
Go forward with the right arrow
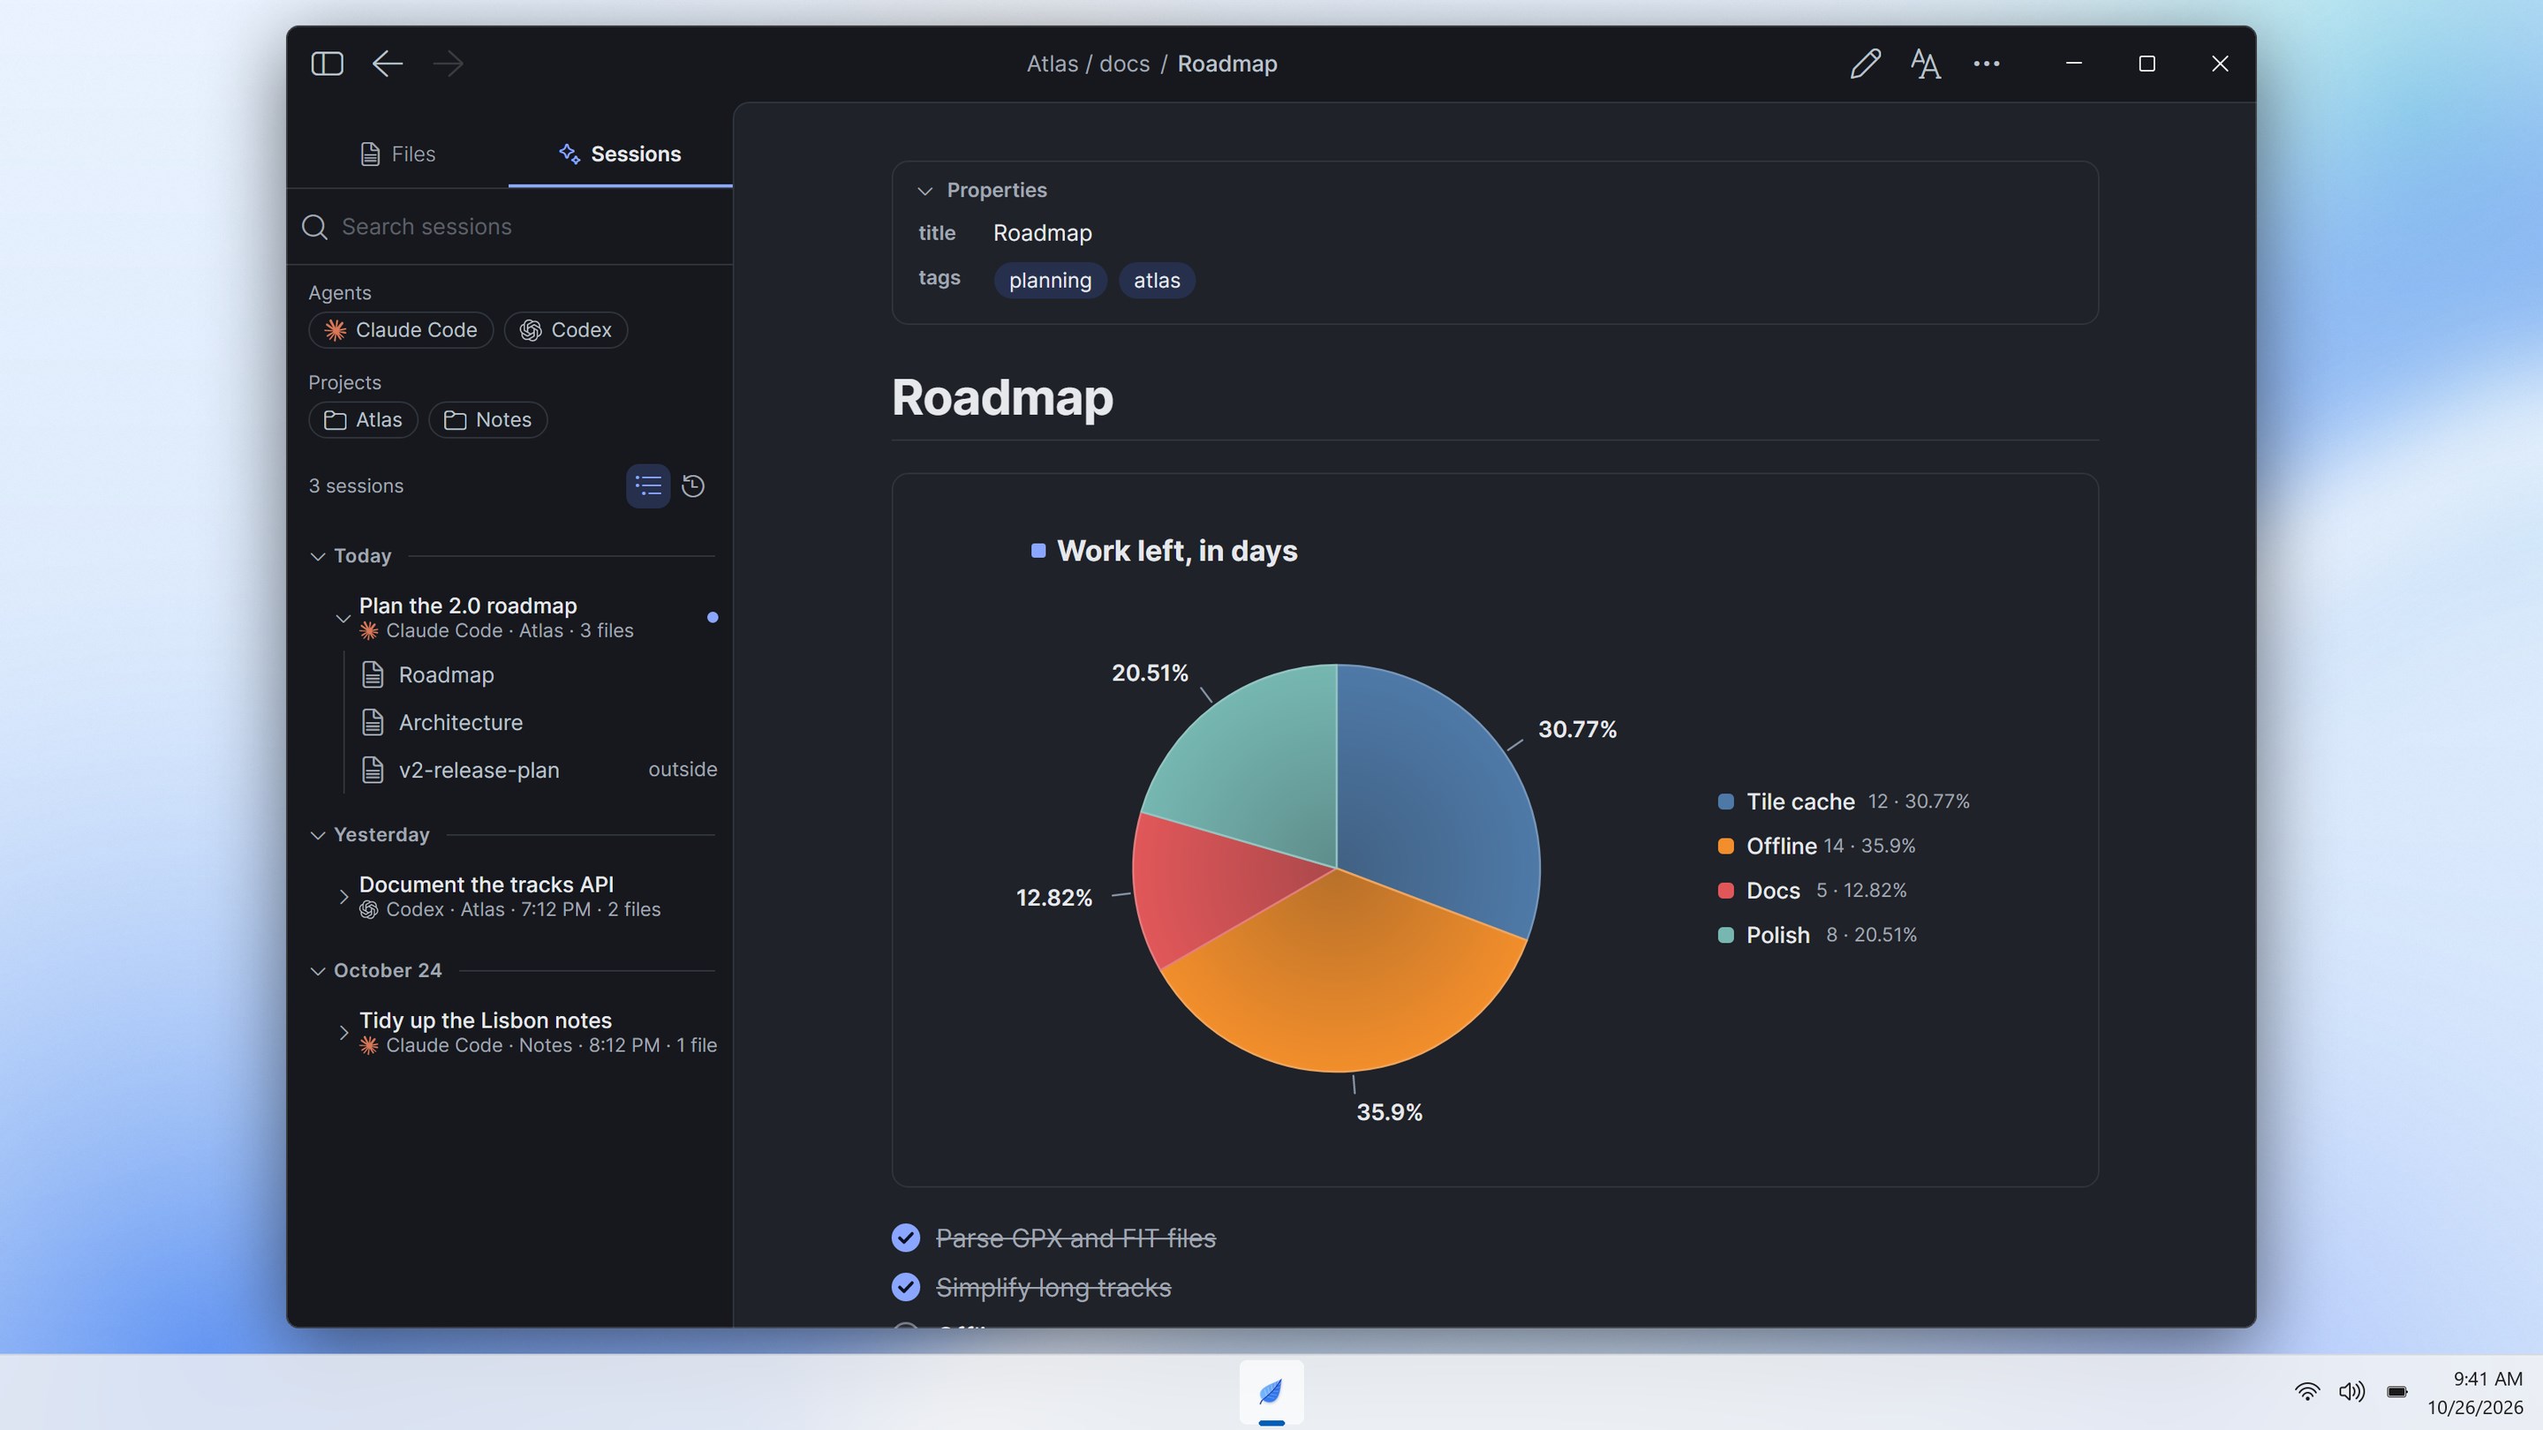pyautogui.click(x=449, y=64)
